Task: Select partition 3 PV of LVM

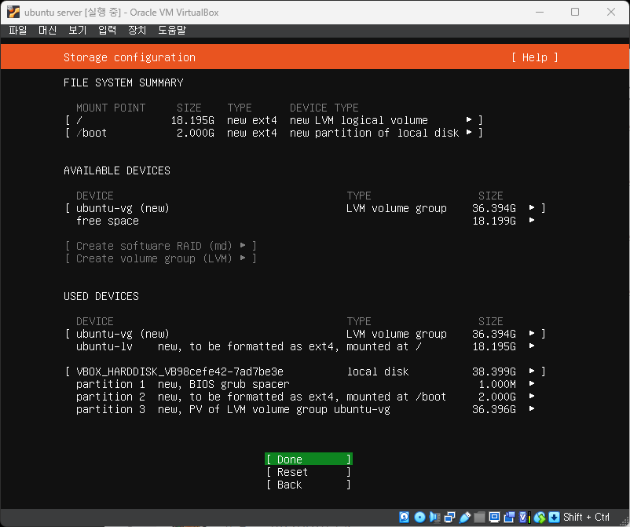Action: (x=306, y=409)
